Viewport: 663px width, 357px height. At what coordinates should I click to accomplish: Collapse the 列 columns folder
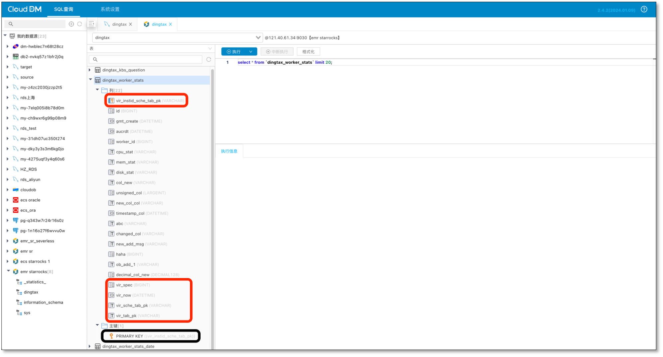pos(97,90)
